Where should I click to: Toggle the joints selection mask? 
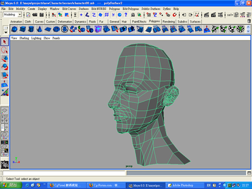[87, 15]
